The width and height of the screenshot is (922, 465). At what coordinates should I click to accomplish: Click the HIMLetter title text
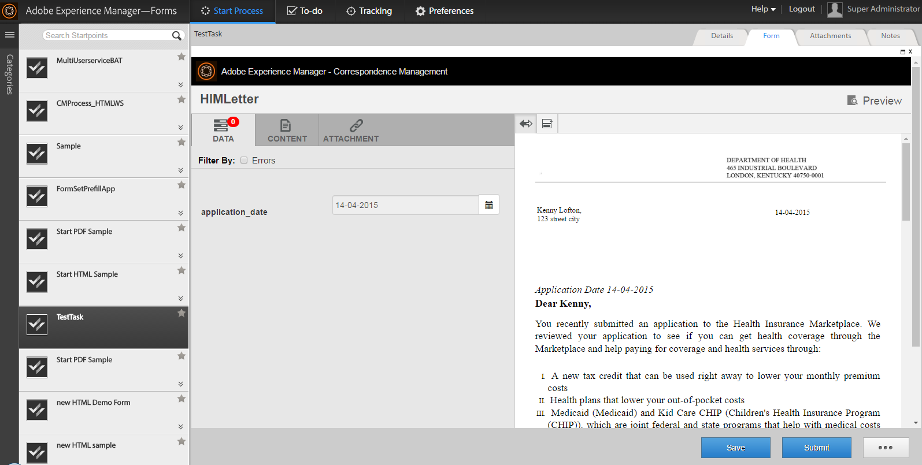(229, 99)
